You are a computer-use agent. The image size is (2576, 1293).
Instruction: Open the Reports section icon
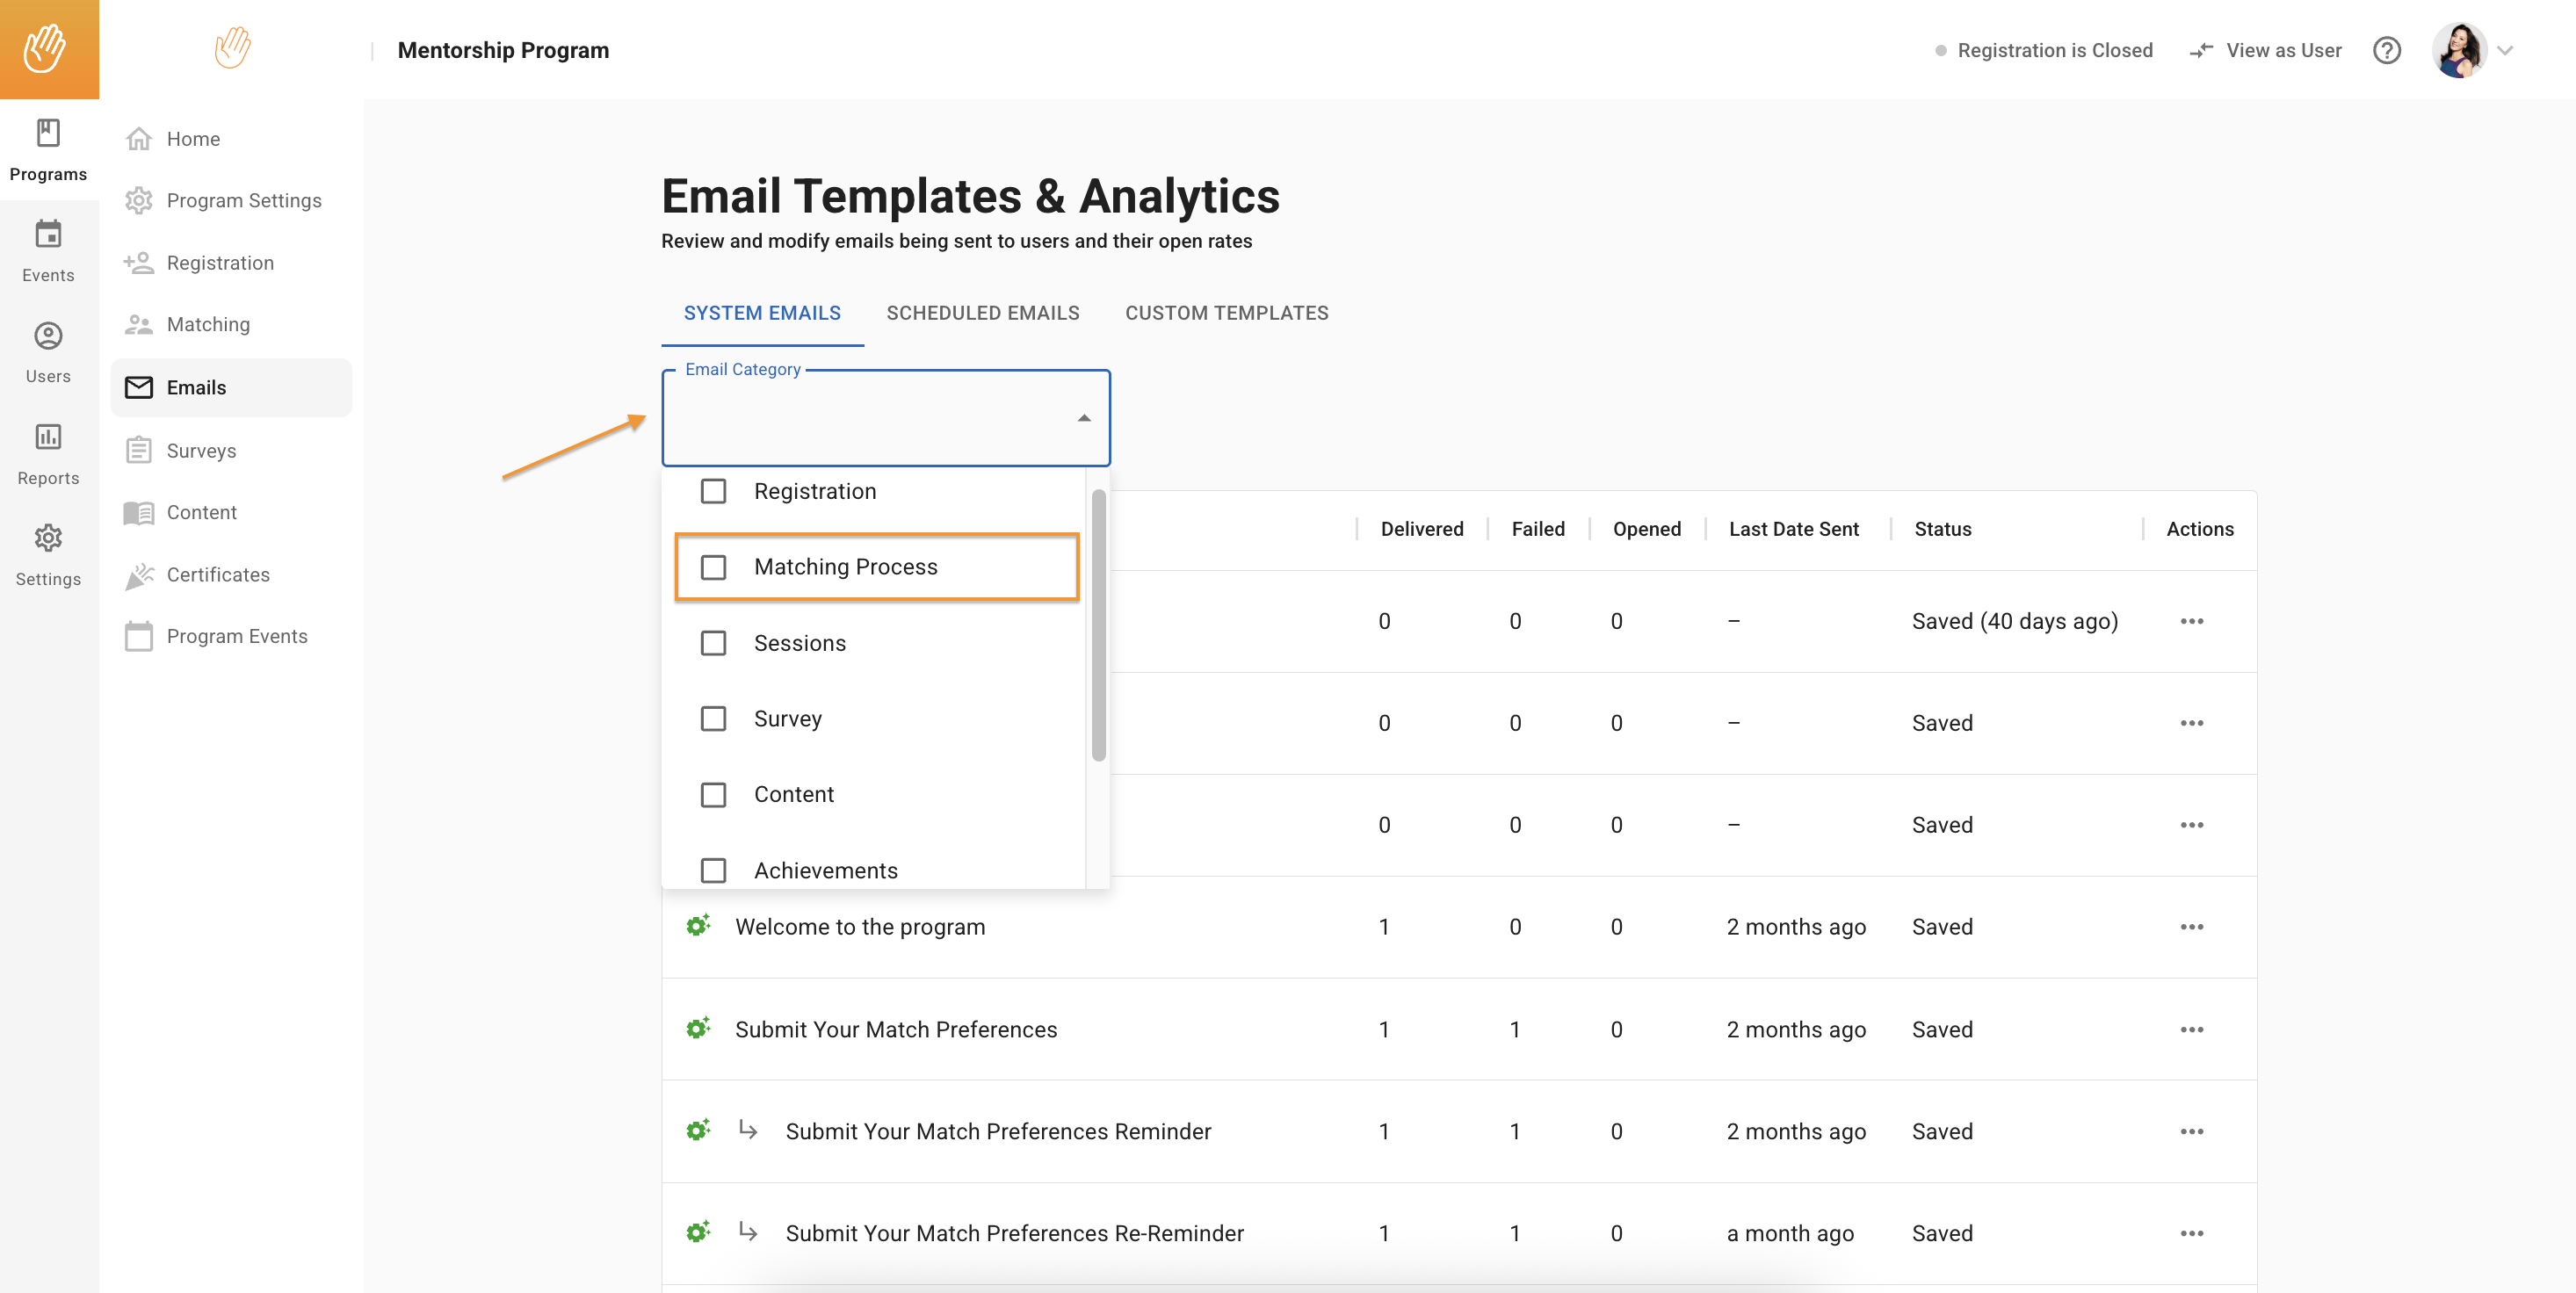pyautogui.click(x=48, y=437)
